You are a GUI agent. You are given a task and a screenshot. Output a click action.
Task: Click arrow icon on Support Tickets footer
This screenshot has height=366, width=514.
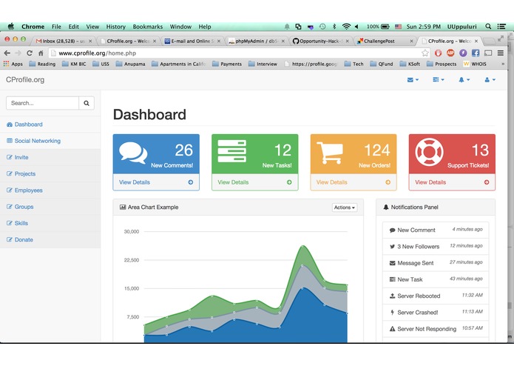tap(487, 182)
